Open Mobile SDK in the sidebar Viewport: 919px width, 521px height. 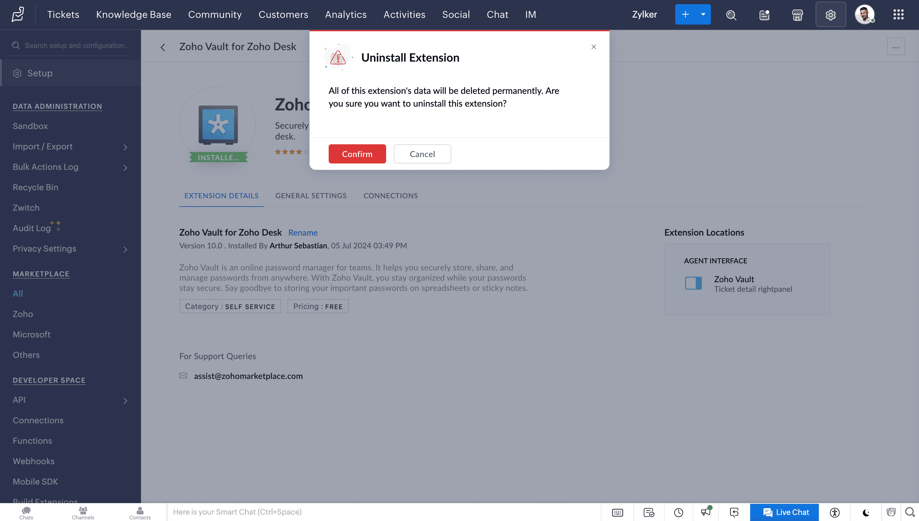[35, 481]
